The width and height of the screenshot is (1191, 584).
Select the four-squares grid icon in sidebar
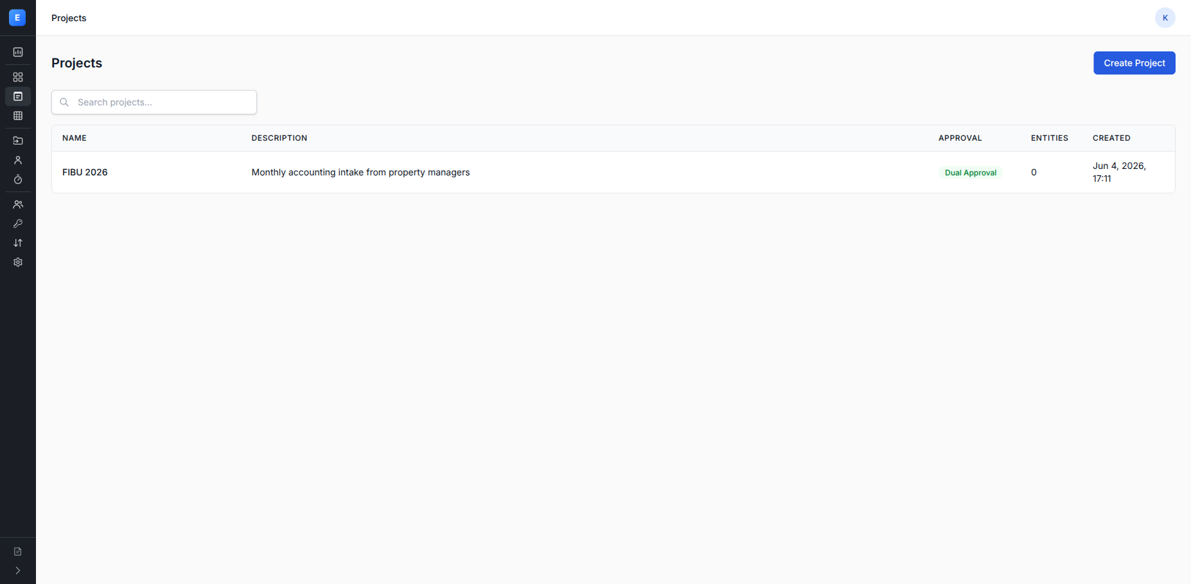click(18, 77)
